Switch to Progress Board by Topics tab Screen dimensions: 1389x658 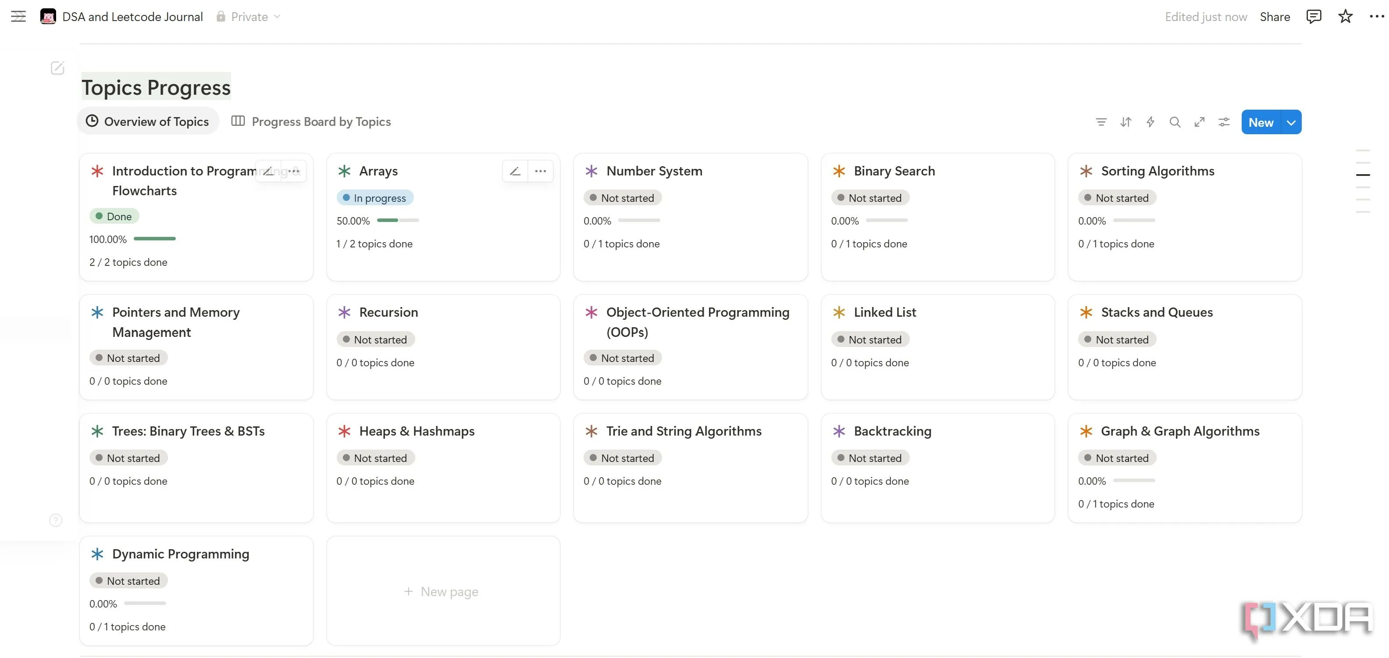click(311, 122)
